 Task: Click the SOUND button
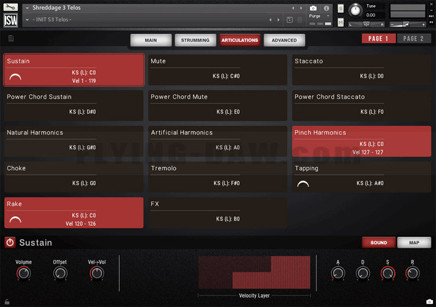pos(378,243)
